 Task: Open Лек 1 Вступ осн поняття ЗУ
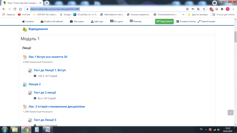pyautogui.click(x=48, y=57)
